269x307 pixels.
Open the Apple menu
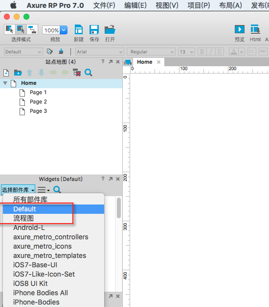[x=14, y=5]
